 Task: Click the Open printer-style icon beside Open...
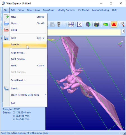[6, 23]
